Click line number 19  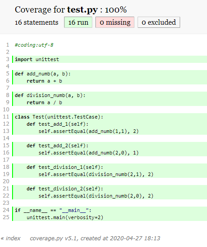[6, 174]
